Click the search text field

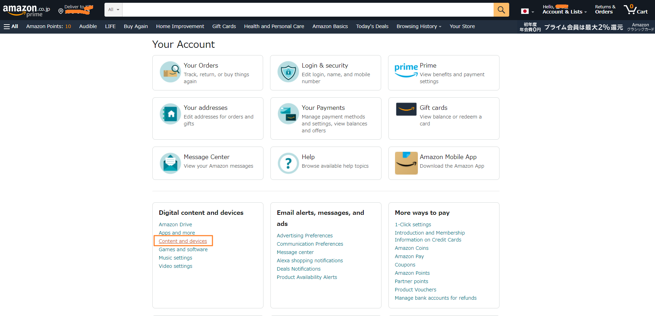pyautogui.click(x=308, y=10)
